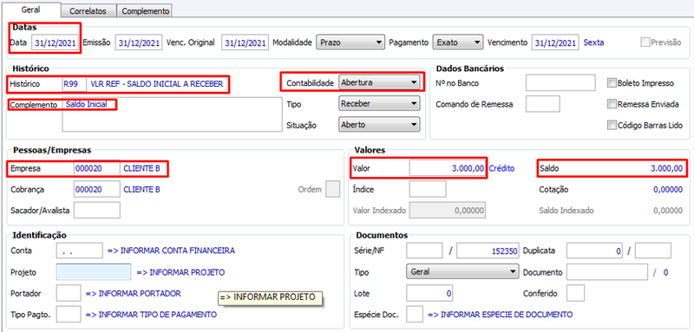Focus the Conta field in Identificação

coord(80,251)
